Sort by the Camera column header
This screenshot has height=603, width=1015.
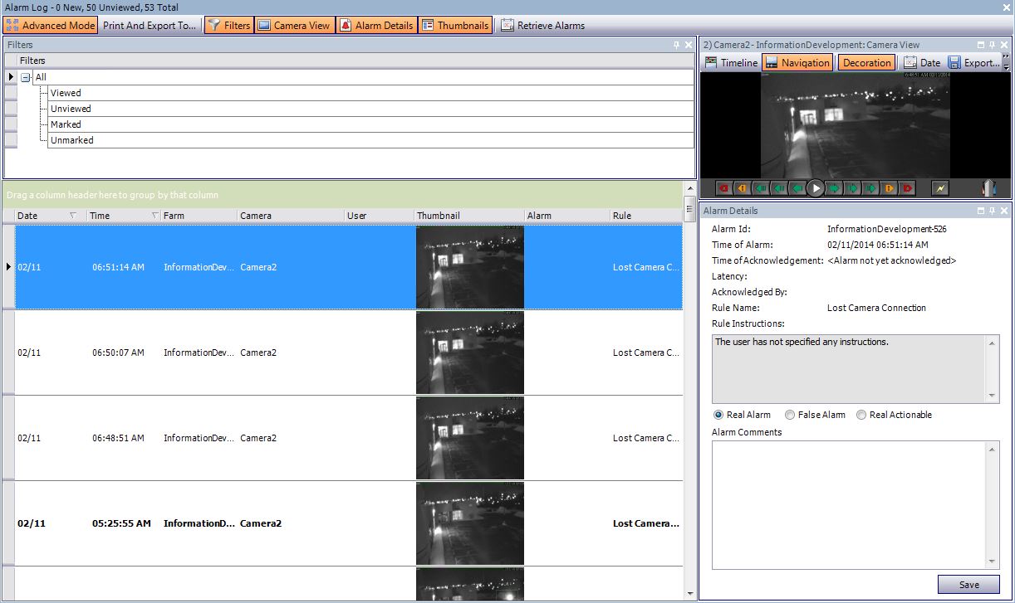tap(291, 216)
